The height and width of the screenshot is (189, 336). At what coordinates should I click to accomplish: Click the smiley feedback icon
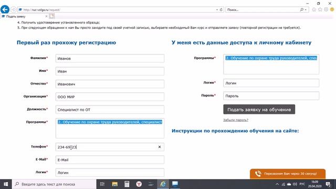[332, 9]
